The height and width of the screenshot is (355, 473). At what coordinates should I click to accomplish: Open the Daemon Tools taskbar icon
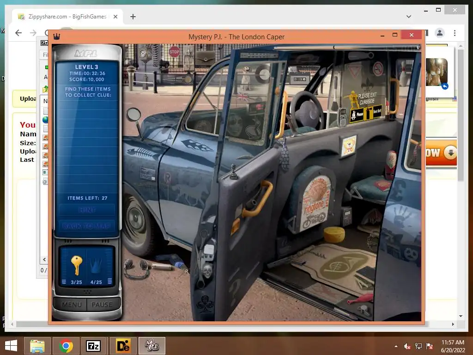coord(123,346)
